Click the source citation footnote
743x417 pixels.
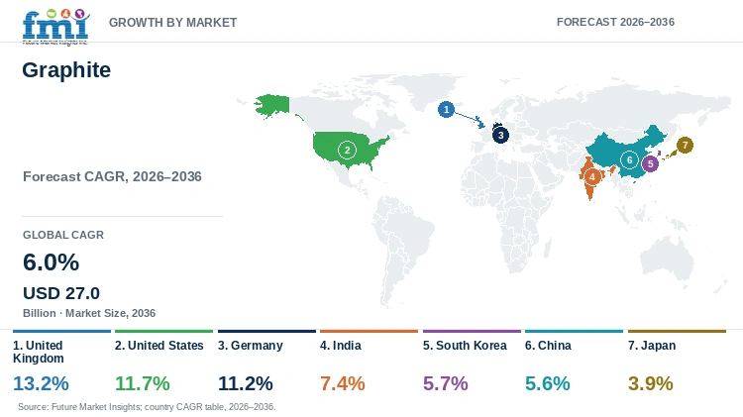tap(147, 407)
